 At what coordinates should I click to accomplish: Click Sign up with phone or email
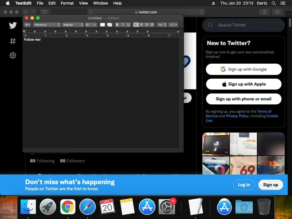pos(244,99)
